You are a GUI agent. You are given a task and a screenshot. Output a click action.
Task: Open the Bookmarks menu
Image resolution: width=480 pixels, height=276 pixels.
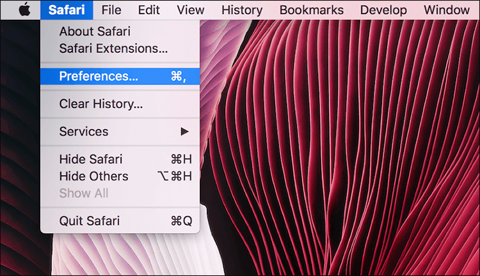311,10
